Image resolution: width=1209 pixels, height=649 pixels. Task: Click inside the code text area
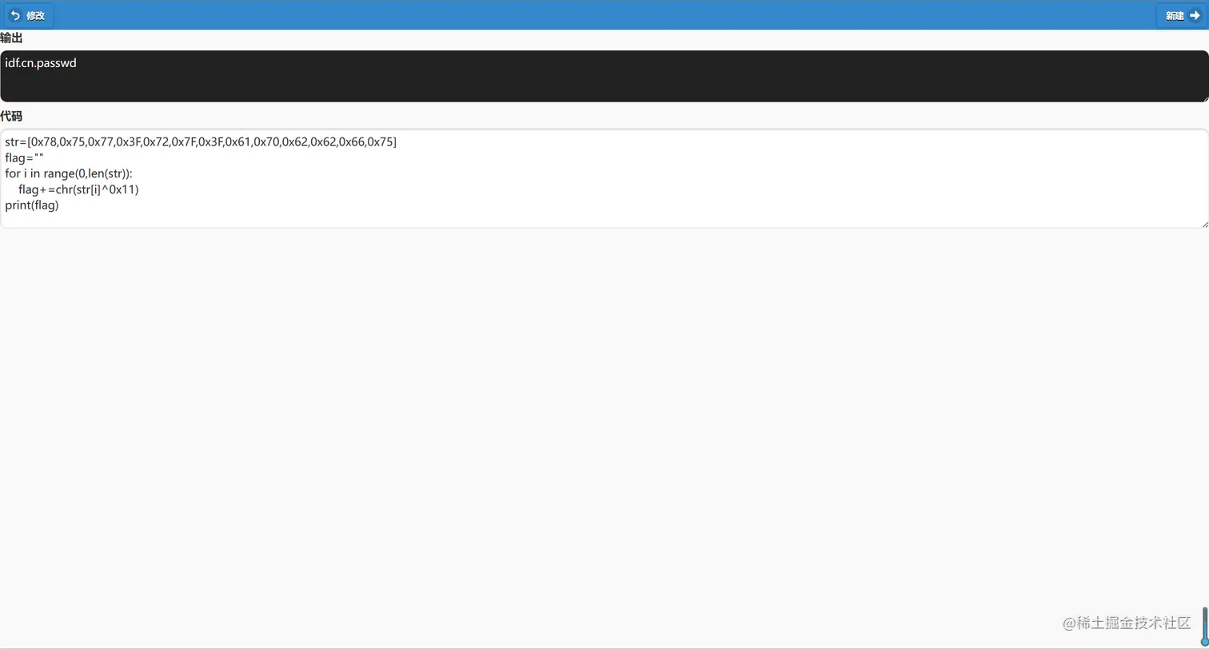tap(604, 178)
